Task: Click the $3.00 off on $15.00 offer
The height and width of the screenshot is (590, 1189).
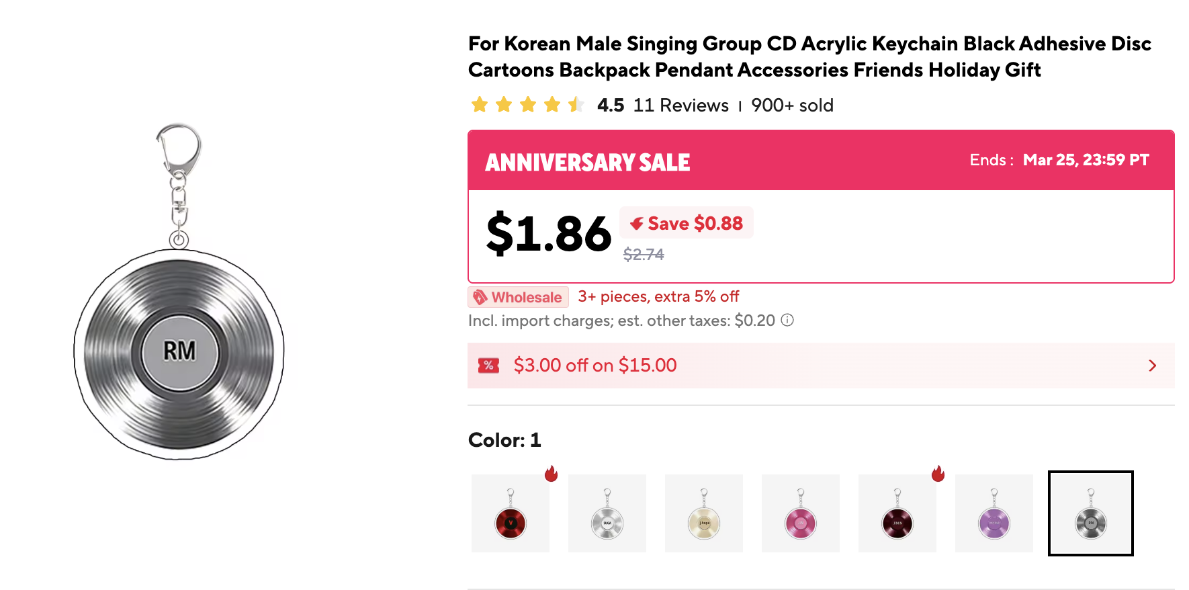Action: pyautogui.click(x=595, y=366)
